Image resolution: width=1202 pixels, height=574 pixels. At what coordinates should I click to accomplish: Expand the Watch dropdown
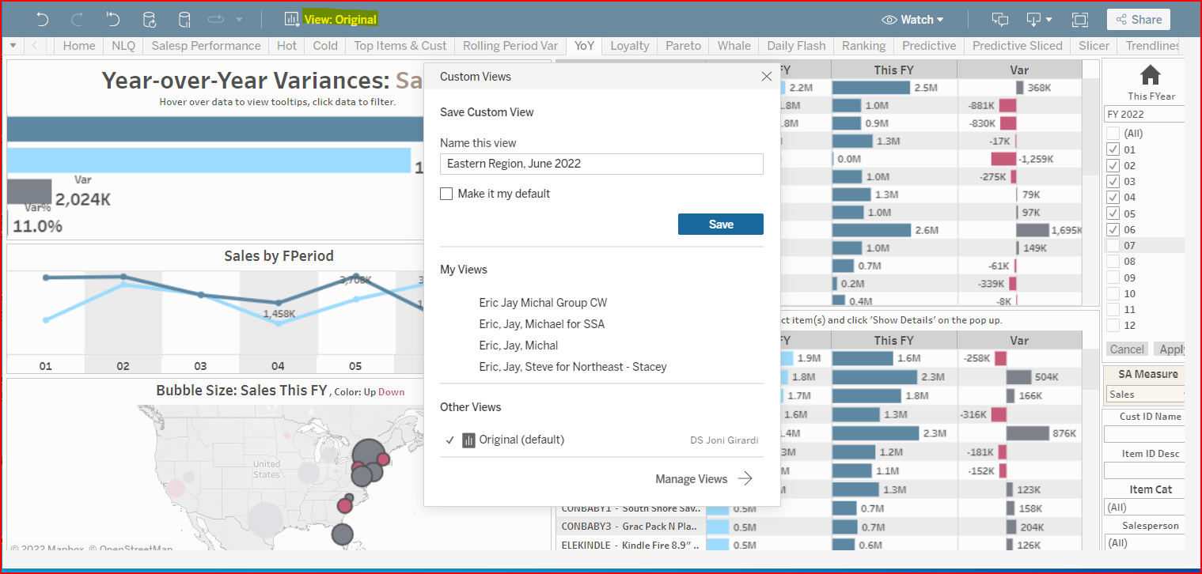913,20
